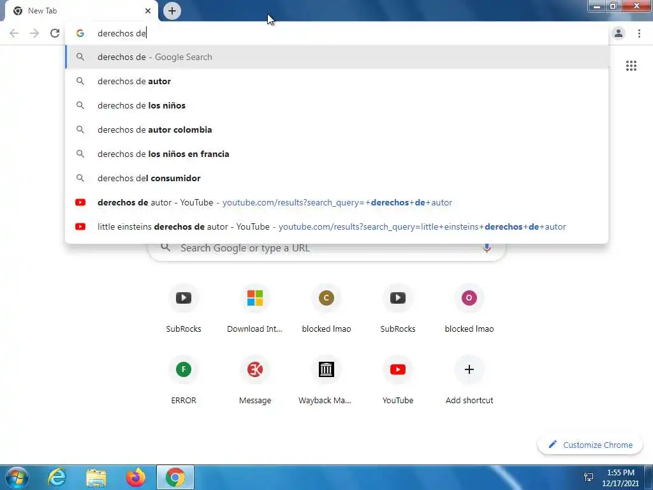This screenshot has height=490, width=653.
Task: Reload the page with refresh icon
Action: tap(55, 33)
